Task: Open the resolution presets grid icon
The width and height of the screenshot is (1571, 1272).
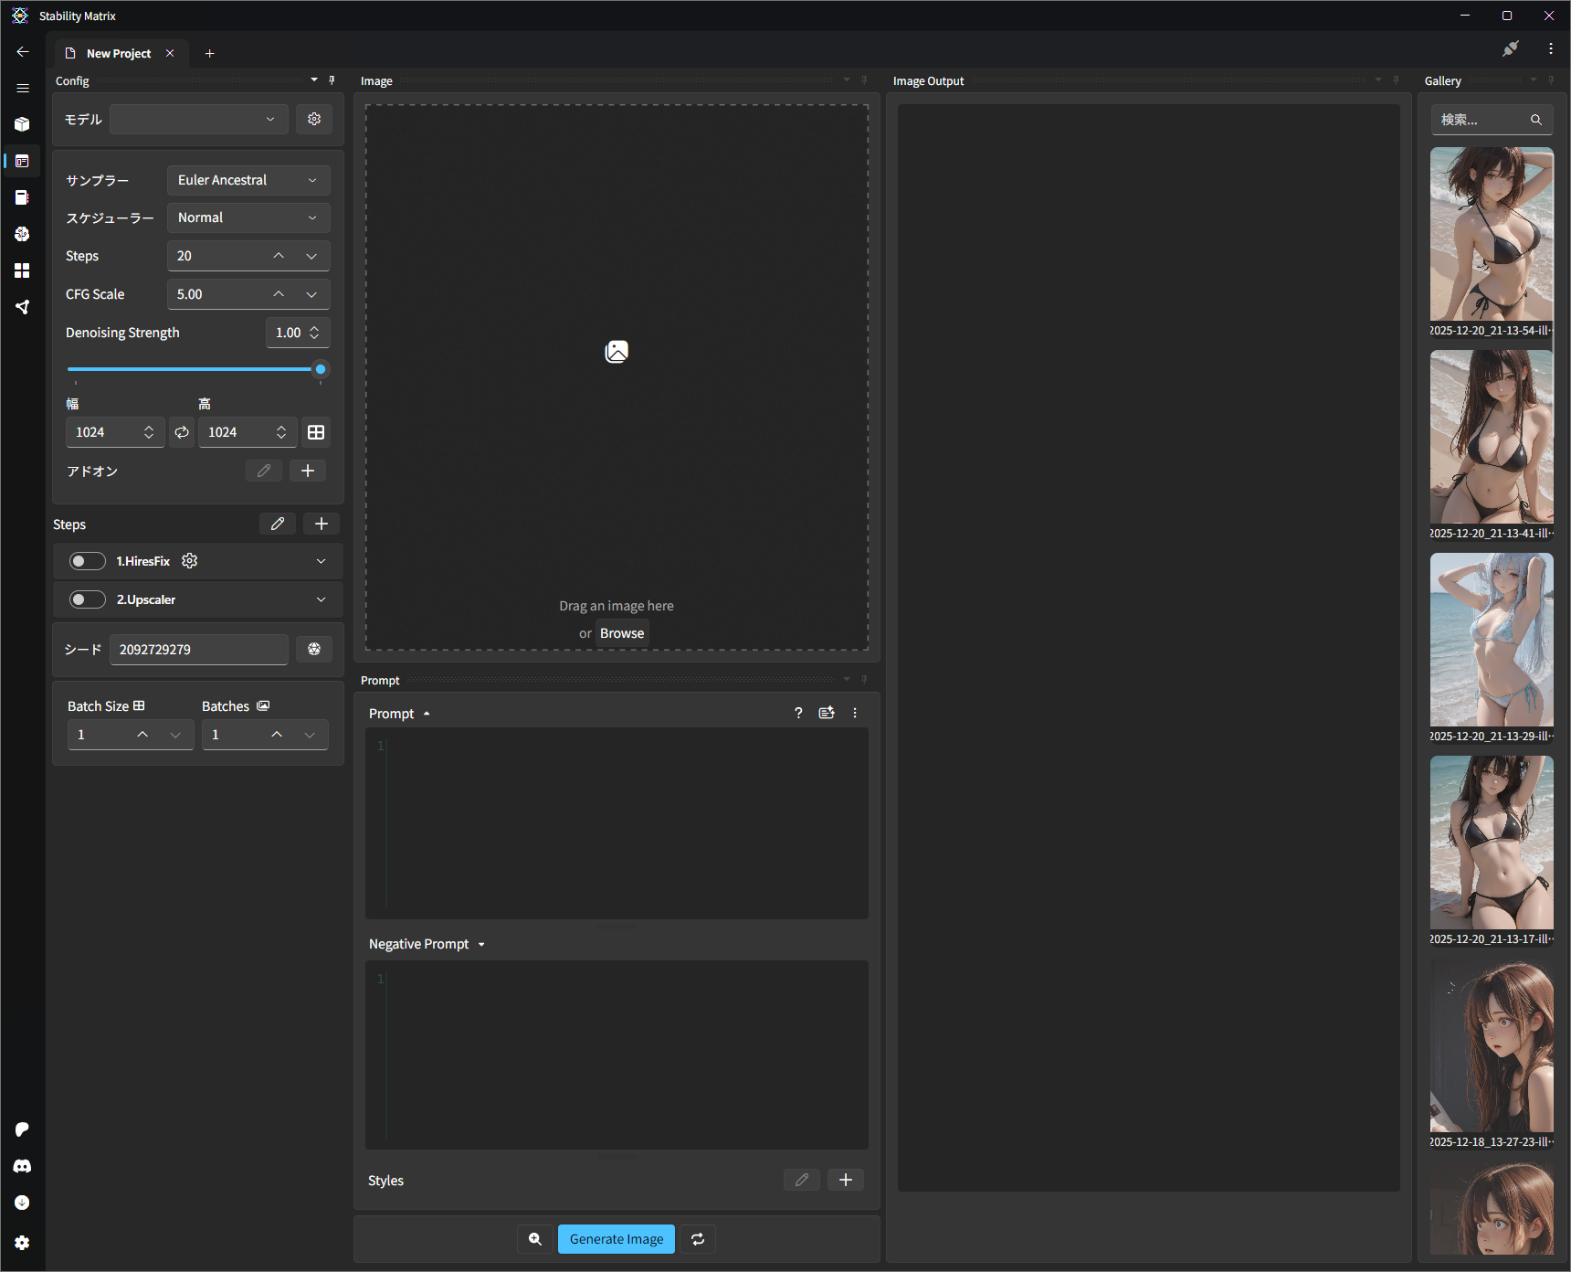Action: 316,432
